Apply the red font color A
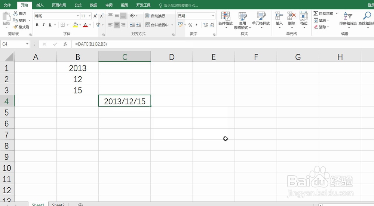This screenshot has height=206, width=374. [x=85, y=25]
